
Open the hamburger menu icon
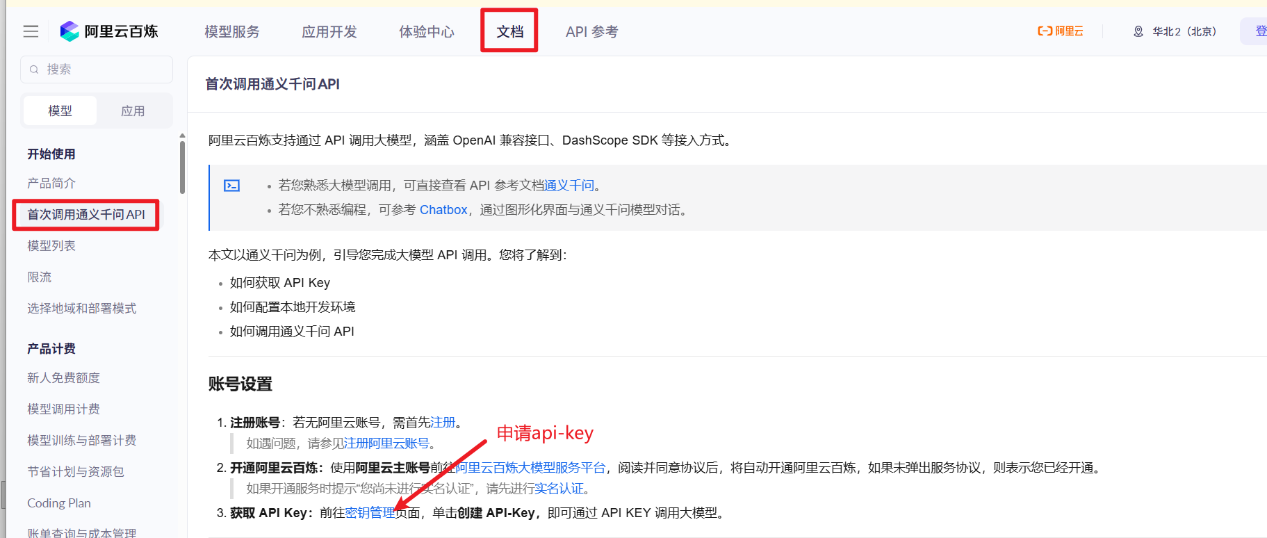click(31, 31)
